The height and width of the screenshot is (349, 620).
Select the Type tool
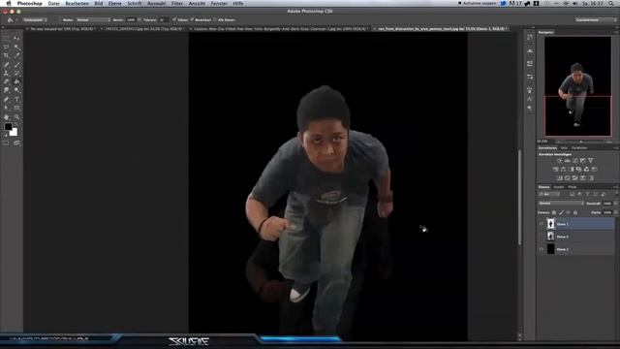(16, 99)
